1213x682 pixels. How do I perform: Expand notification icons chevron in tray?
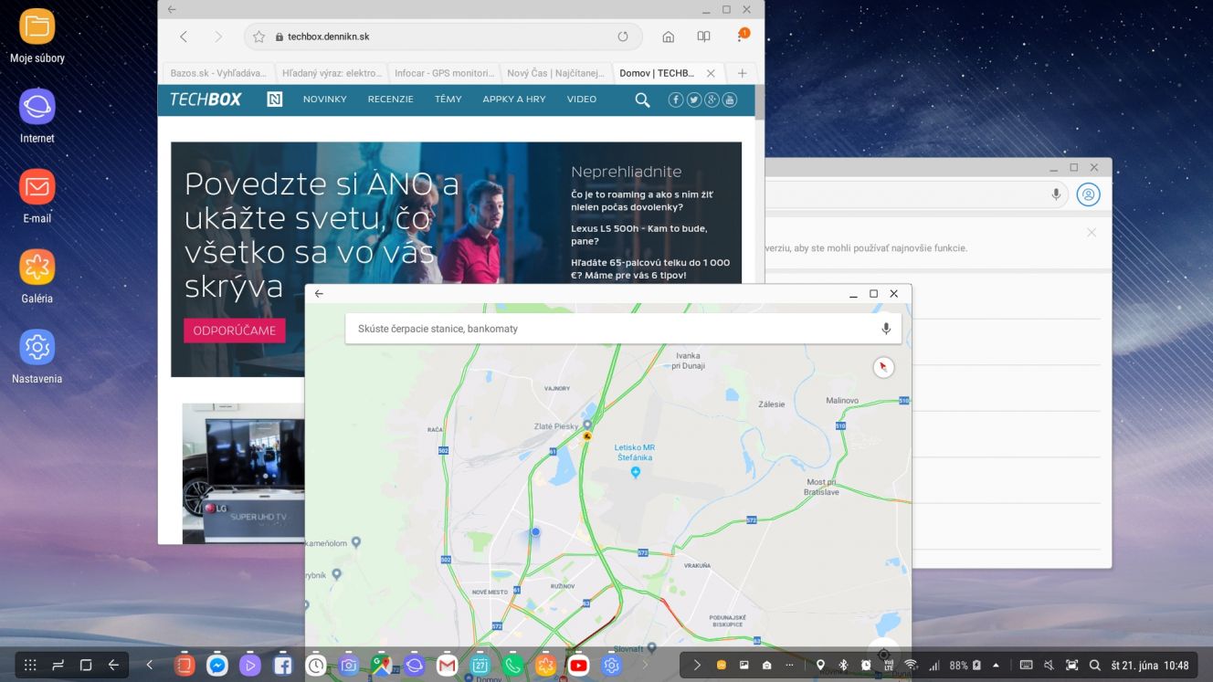pos(697,666)
